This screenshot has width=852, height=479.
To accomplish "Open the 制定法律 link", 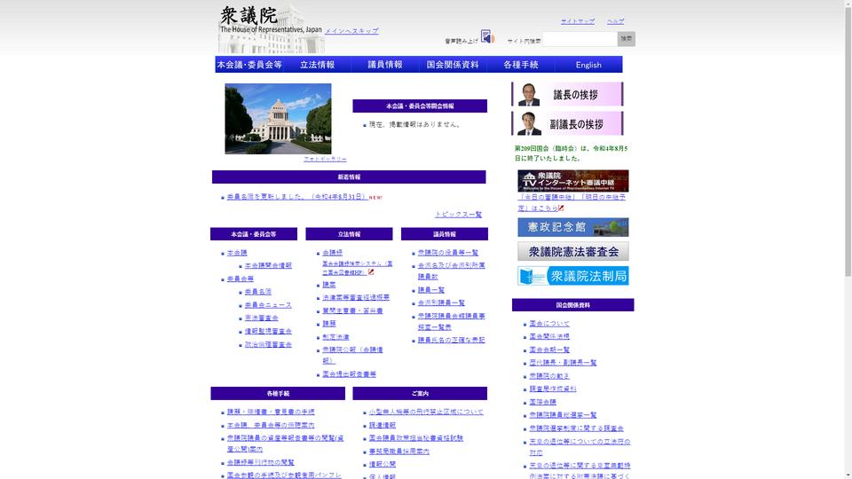I will [x=335, y=337].
